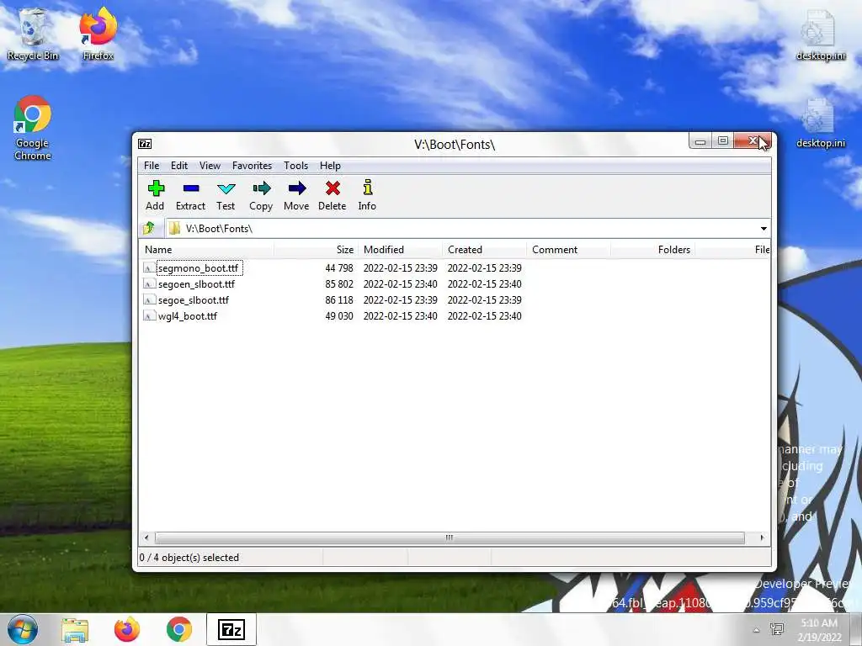Click the Extract toolbar icon
This screenshot has height=646, width=862.
(x=191, y=195)
